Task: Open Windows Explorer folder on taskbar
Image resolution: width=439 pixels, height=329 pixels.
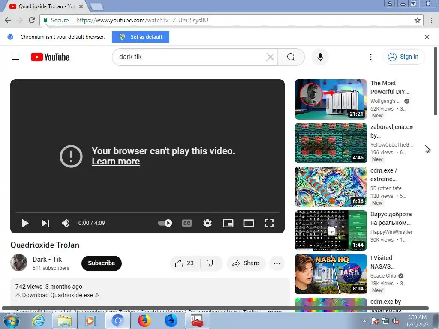Action: coord(65,320)
